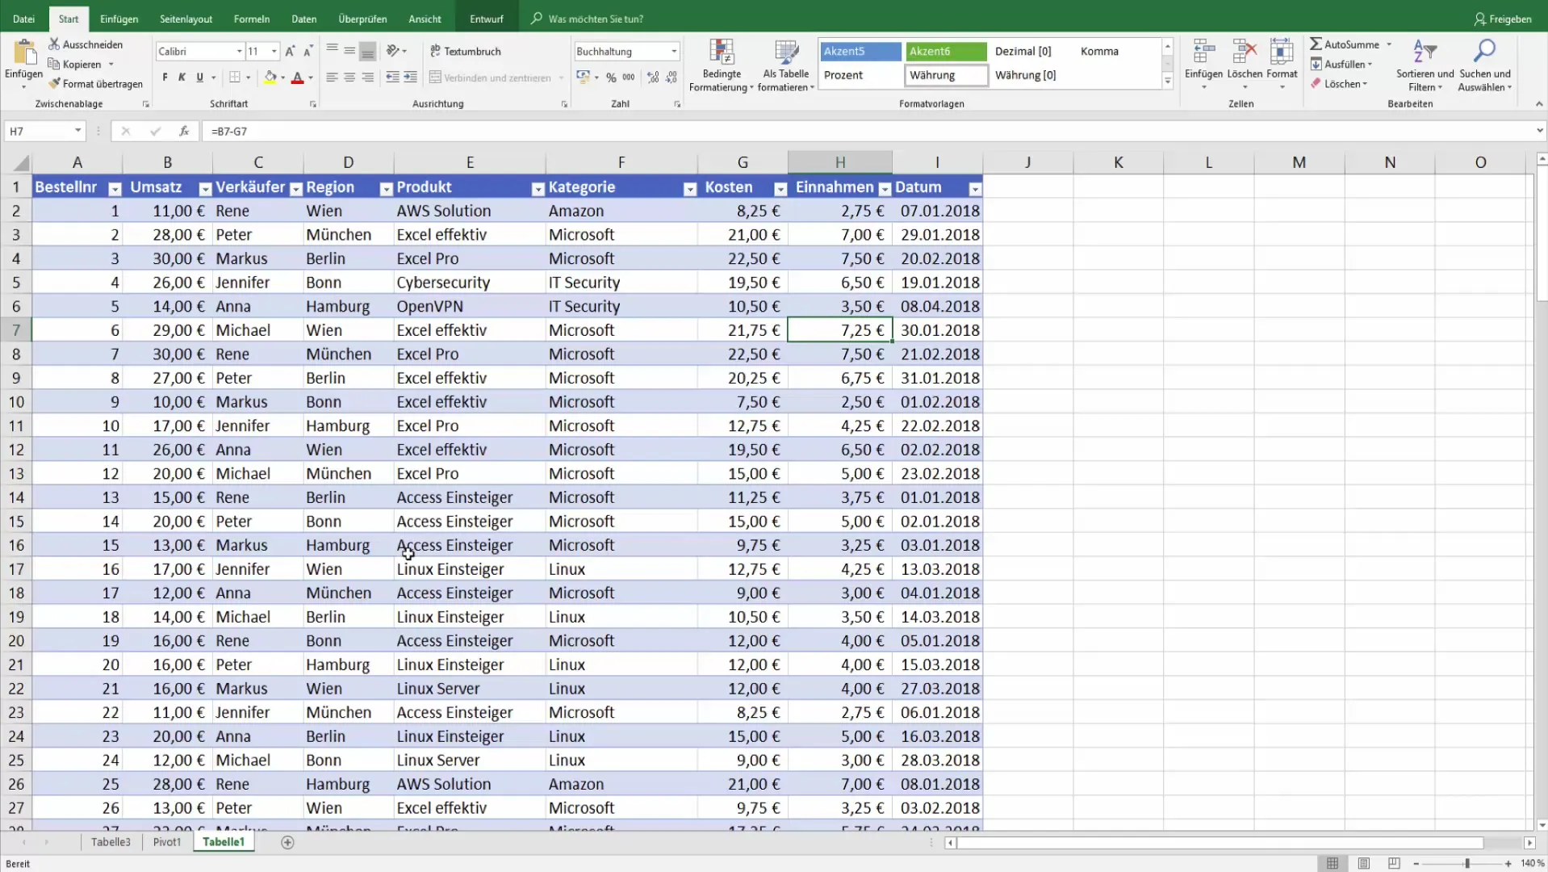1548x872 pixels.
Task: Open the Entwurf tab
Action: [486, 19]
